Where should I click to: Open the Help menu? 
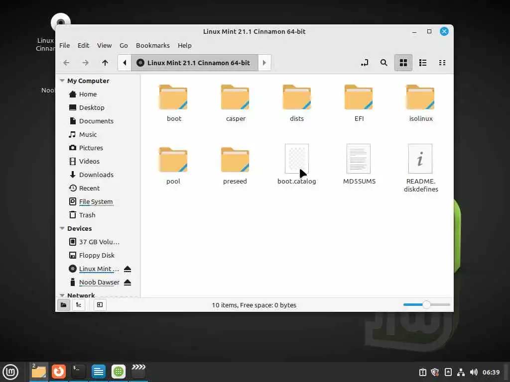tap(184, 45)
